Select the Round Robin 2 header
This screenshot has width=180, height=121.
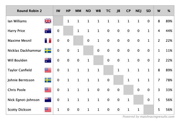click(x=29, y=11)
